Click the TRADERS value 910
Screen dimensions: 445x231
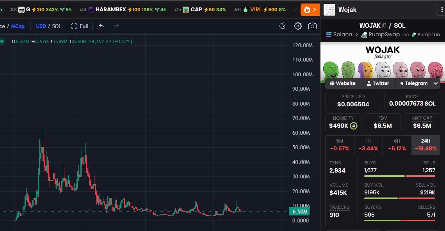(x=334, y=215)
